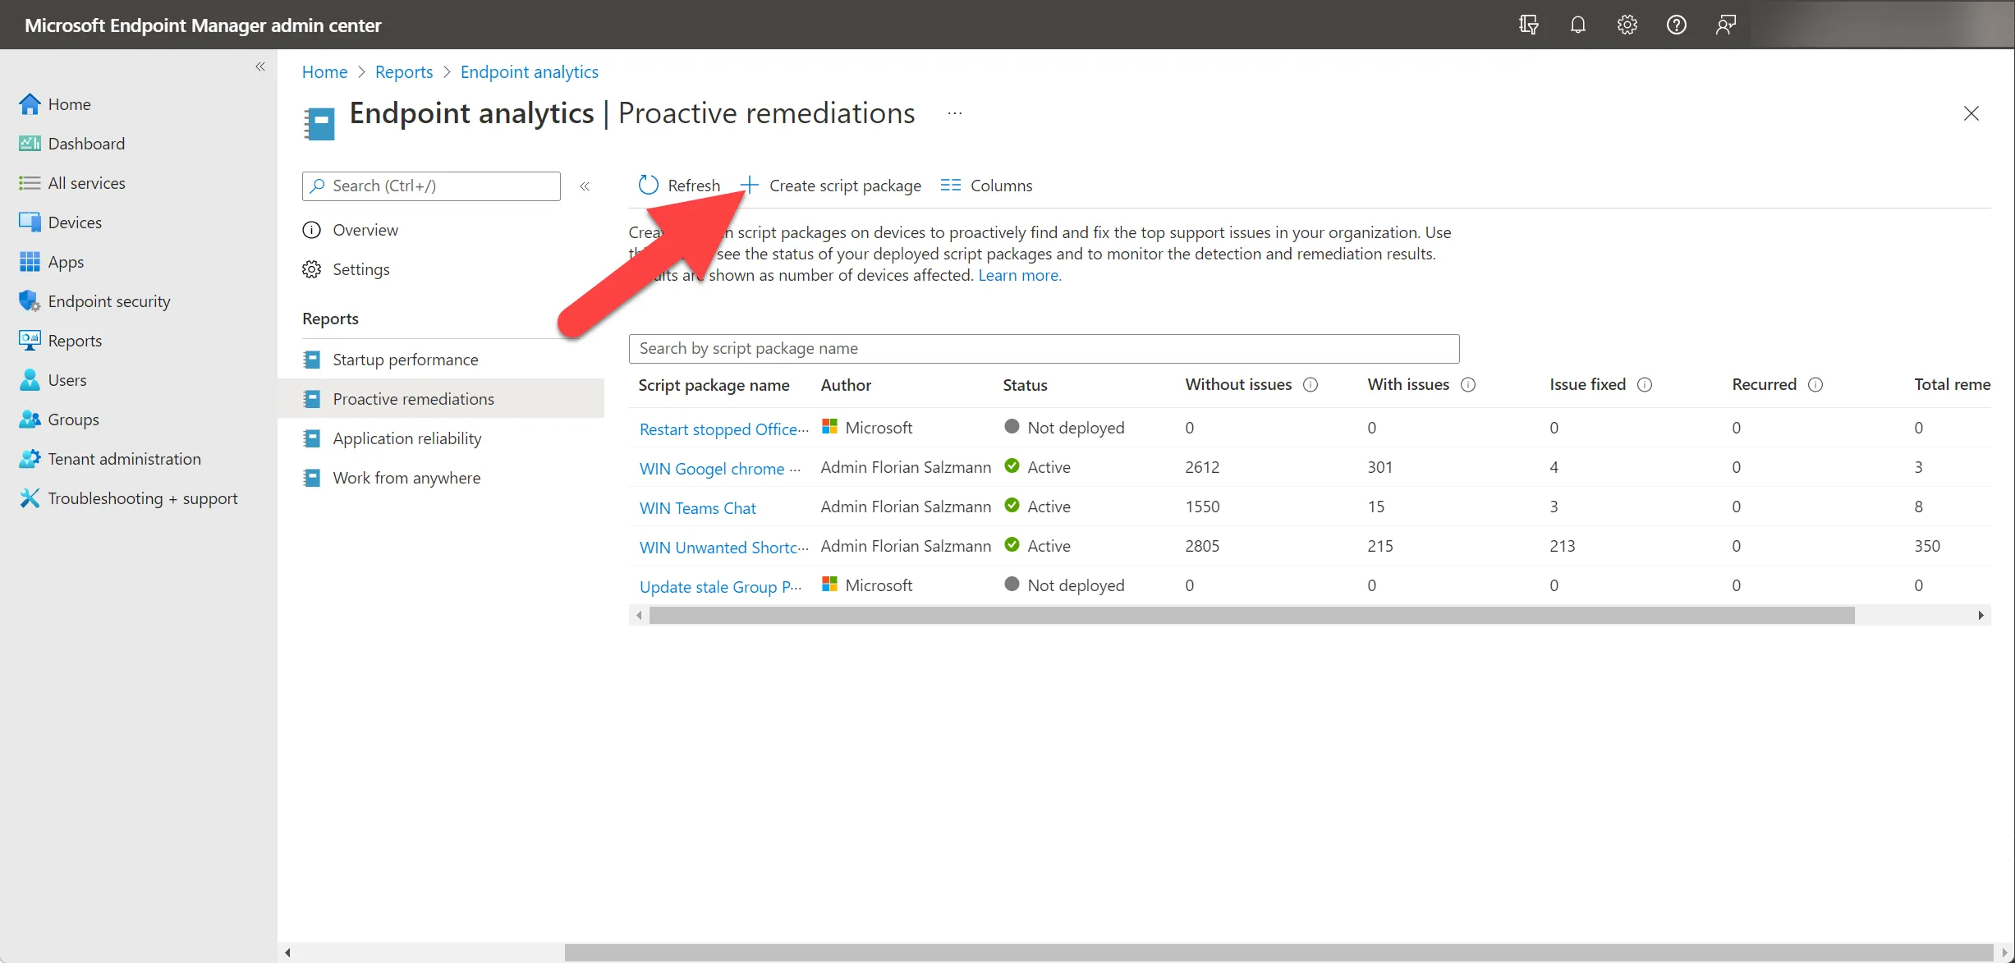Screen dimensions: 2015x963
Task: Click the Endpoint security shield icon
Action: pos(30,301)
